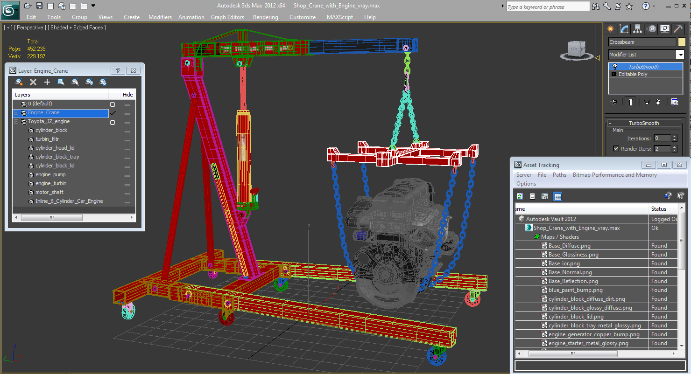Click the binoculars search icon

[596, 6]
